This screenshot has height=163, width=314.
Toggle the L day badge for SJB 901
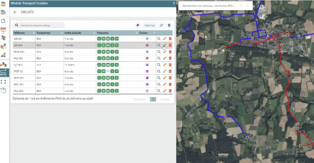[99, 39]
